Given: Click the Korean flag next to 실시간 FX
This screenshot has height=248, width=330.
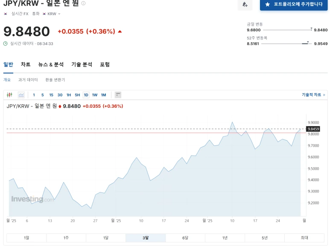Looking at the screenshot, I should tap(6, 14).
